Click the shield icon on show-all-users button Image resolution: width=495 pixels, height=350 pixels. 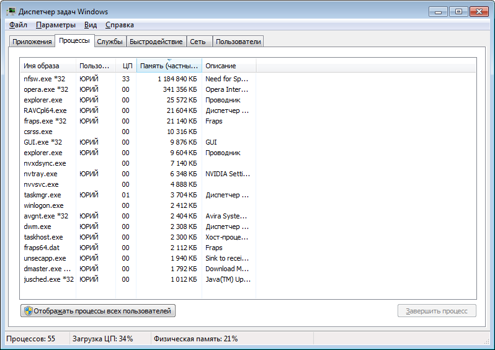(x=28, y=311)
